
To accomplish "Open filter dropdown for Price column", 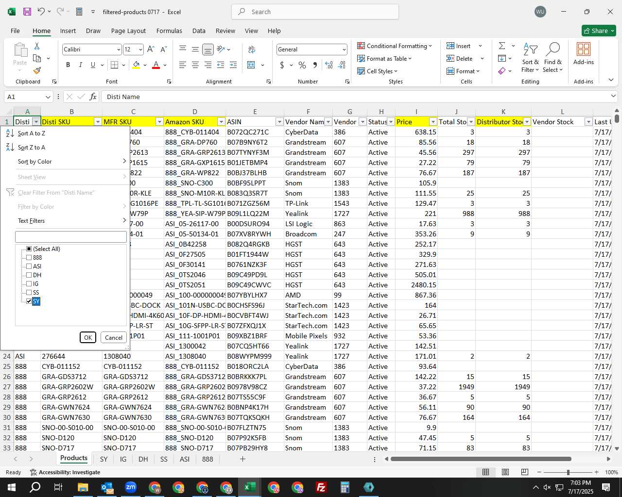I will tap(433, 122).
